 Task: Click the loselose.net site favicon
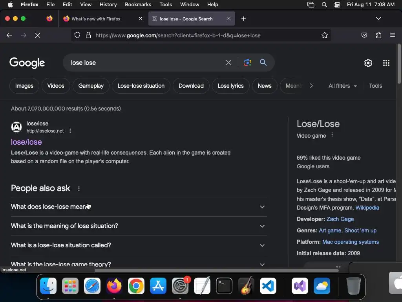pos(16,127)
